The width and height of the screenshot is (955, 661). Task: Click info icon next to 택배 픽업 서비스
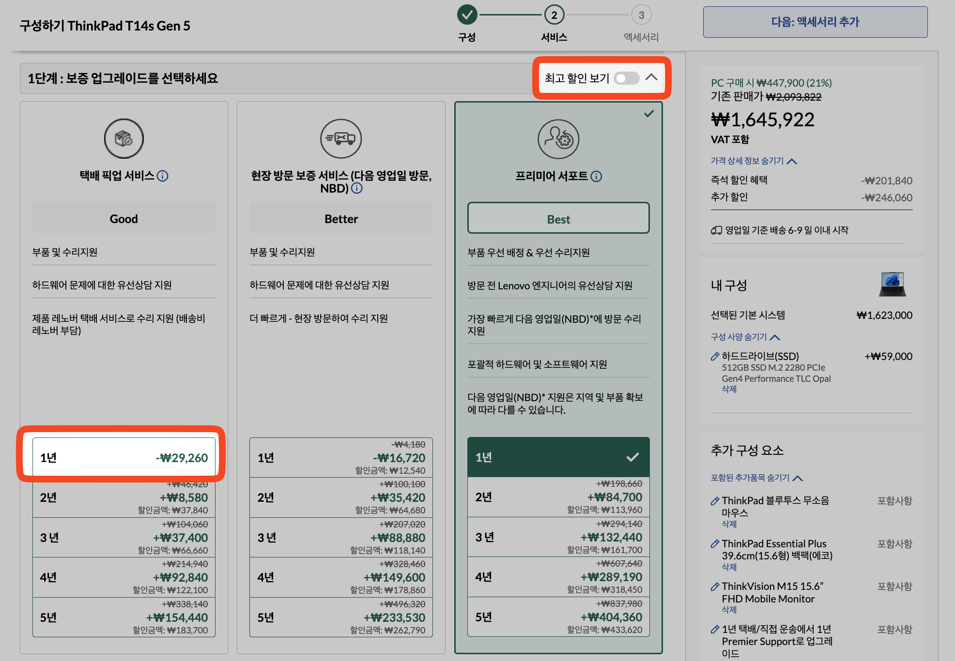[x=163, y=176]
